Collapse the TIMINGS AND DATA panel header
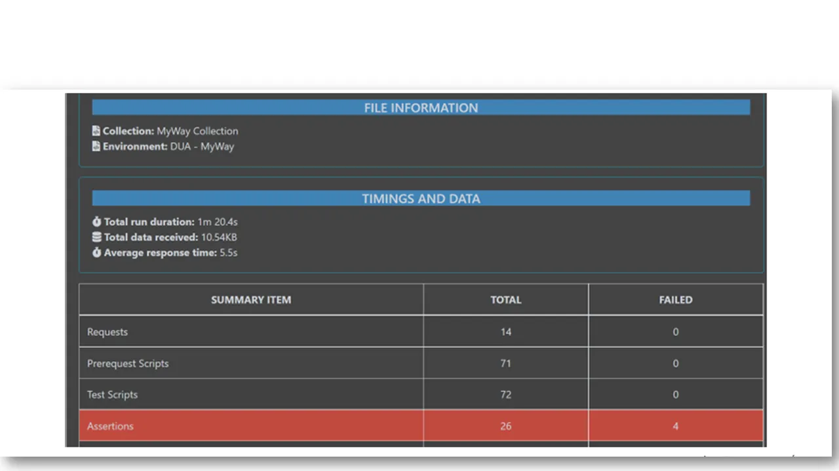The height and width of the screenshot is (471, 839). tap(421, 198)
